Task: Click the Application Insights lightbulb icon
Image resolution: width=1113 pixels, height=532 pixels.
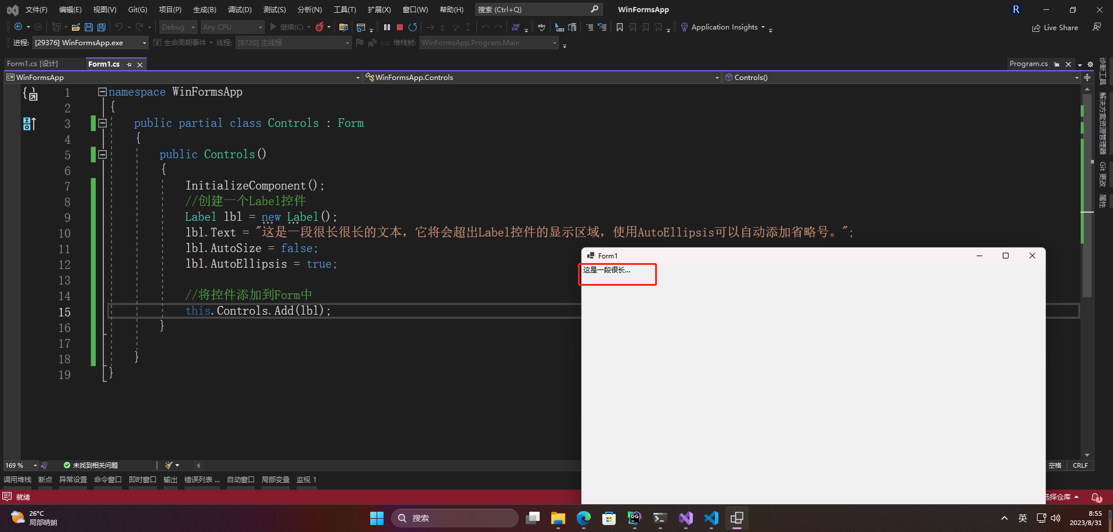Action: 684,27
